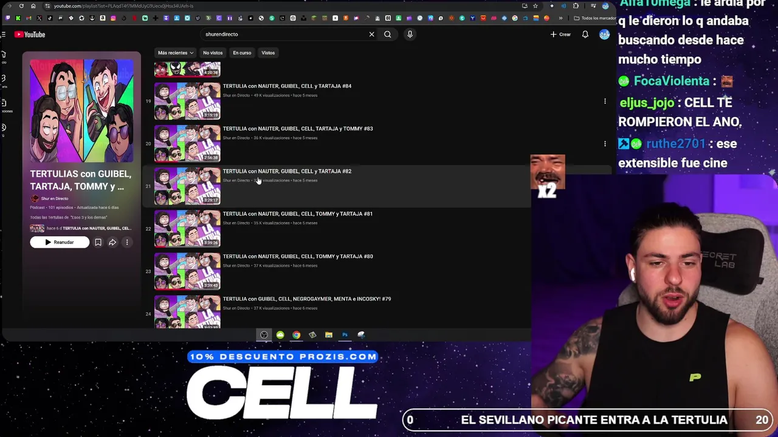Click thumbnail of video 22 (3:39:26)
Screen dimensions: 778x437
point(187,228)
